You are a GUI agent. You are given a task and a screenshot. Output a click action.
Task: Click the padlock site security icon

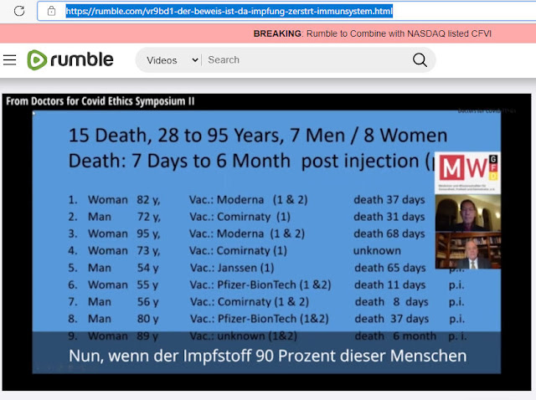pos(51,11)
